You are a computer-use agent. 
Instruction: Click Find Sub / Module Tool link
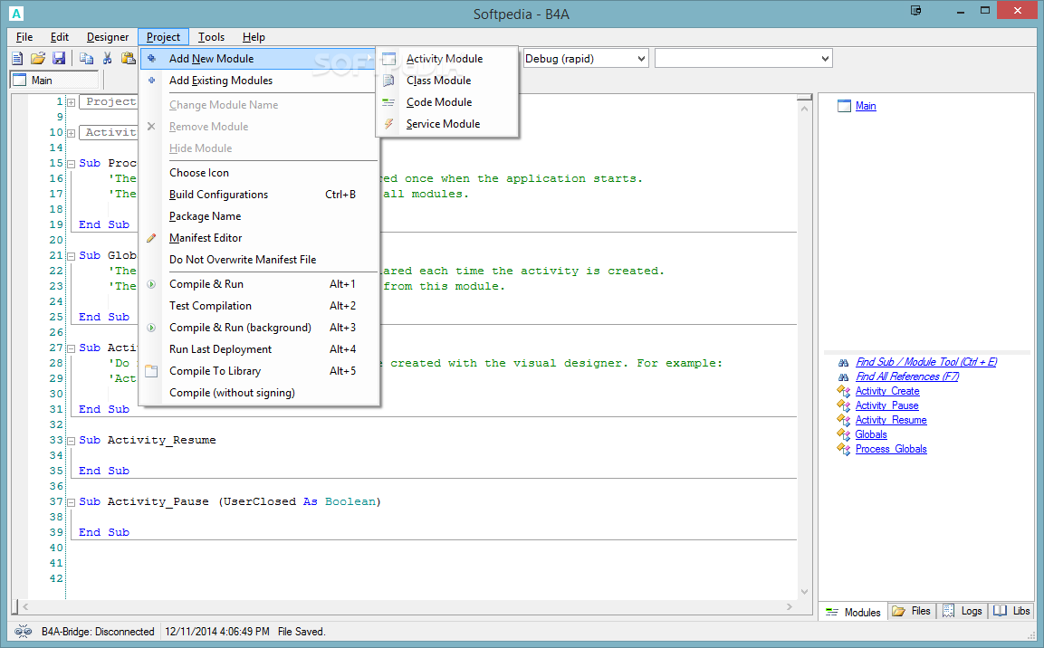[926, 363]
